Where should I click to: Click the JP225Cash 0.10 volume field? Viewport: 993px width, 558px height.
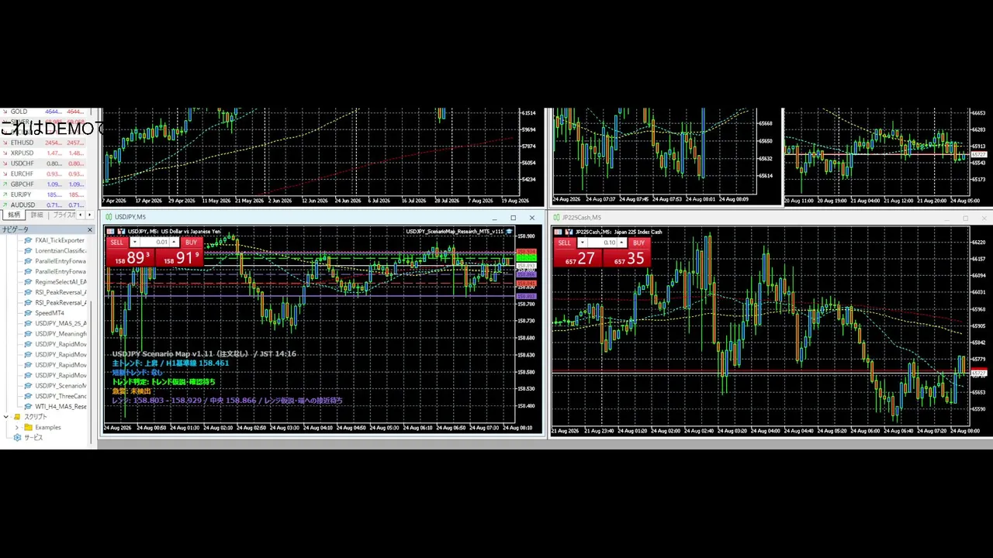pyautogui.click(x=602, y=243)
